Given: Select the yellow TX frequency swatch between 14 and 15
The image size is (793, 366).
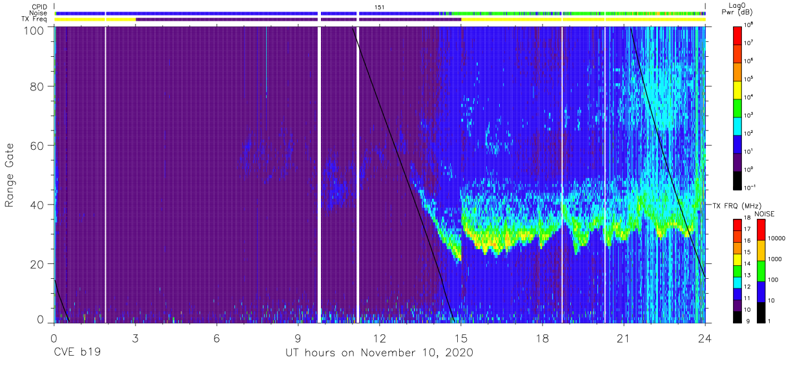Looking at the screenshot, I should pyautogui.click(x=738, y=259).
